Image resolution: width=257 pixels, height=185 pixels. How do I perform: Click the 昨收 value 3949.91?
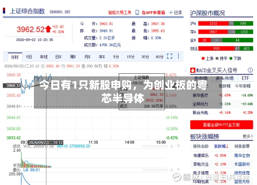[106, 31]
